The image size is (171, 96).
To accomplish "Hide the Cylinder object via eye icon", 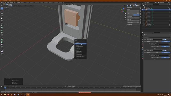I will click(170, 23).
